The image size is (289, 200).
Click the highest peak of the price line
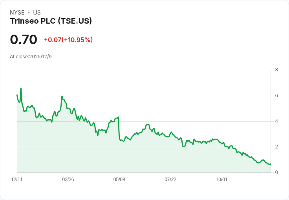click(x=21, y=89)
